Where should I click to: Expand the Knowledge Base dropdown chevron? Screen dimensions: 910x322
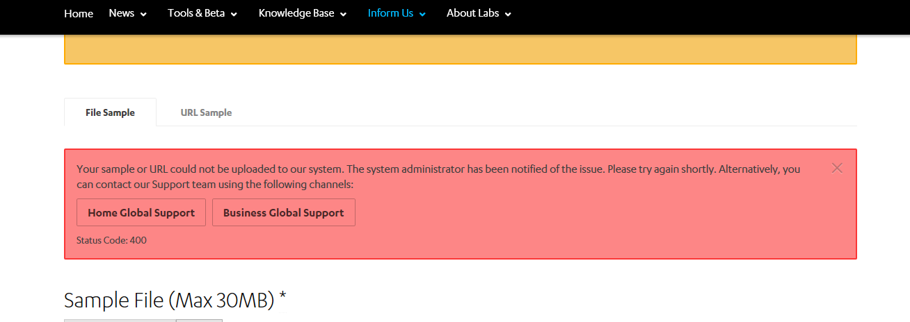[343, 14]
